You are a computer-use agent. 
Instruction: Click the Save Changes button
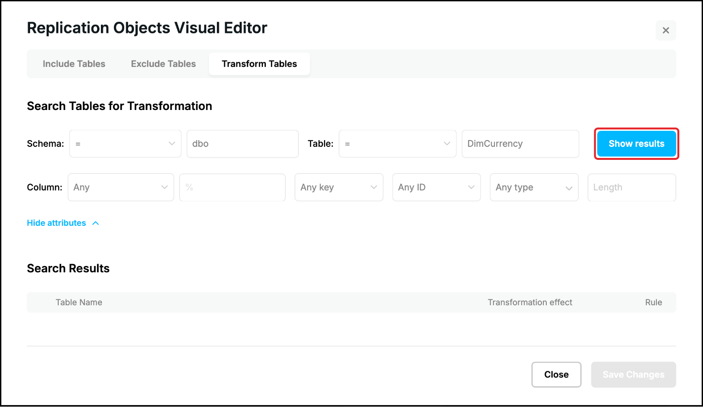[x=634, y=375]
